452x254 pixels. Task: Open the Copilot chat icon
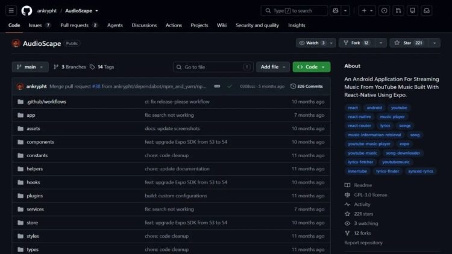tap(336, 11)
